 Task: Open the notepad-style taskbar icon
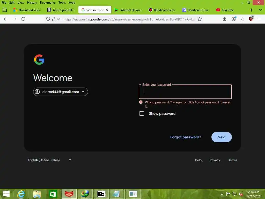click(117, 194)
